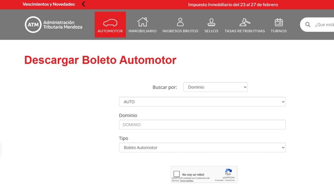Select the Sellos stamp icon

tap(211, 22)
